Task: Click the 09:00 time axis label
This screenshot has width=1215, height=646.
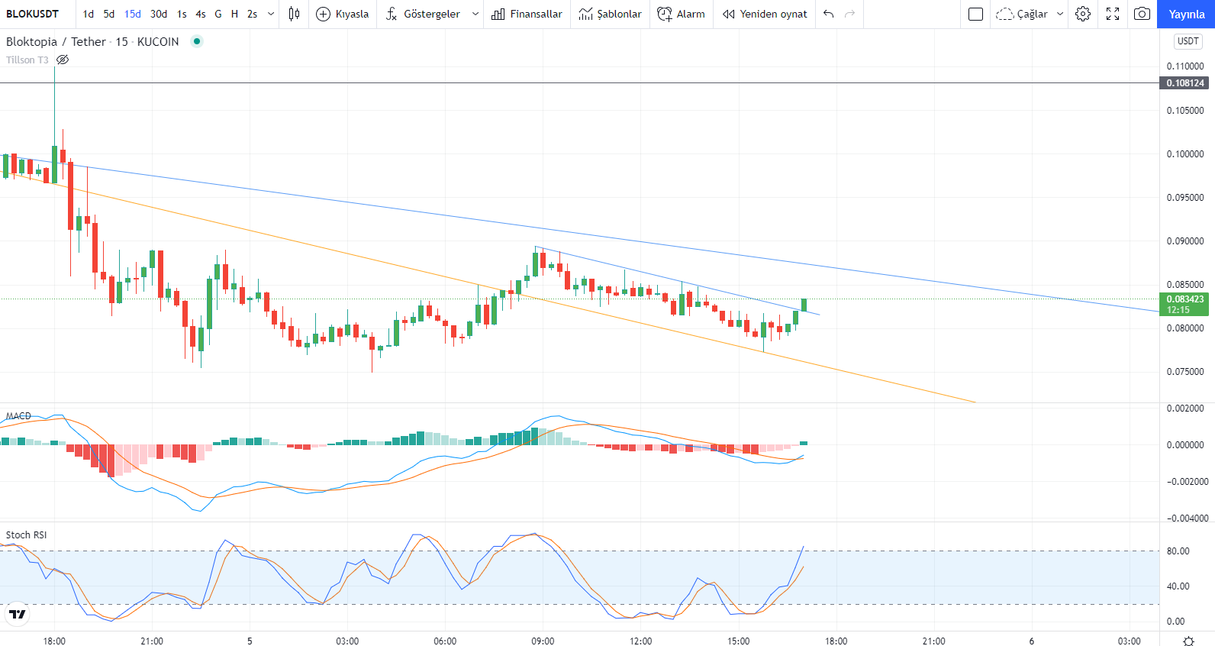Action: point(543,641)
